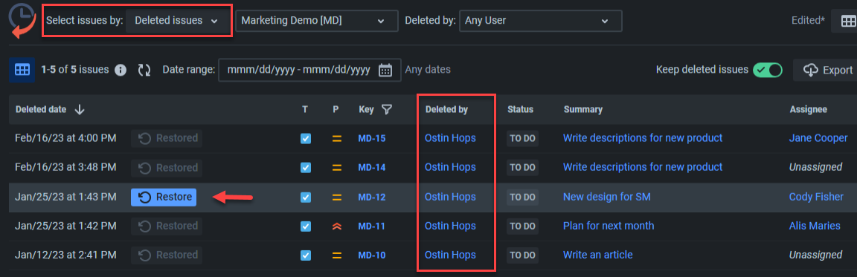Open the New design for SM summary
Viewport: 857px width, 277px height.
pyautogui.click(x=607, y=197)
